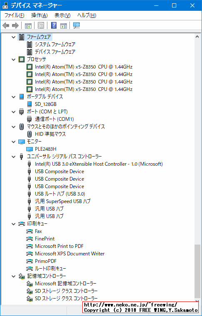Screen dimensions: 202x316
Task: Click the ファームウェア chip icon
Action: (x=21, y=37)
